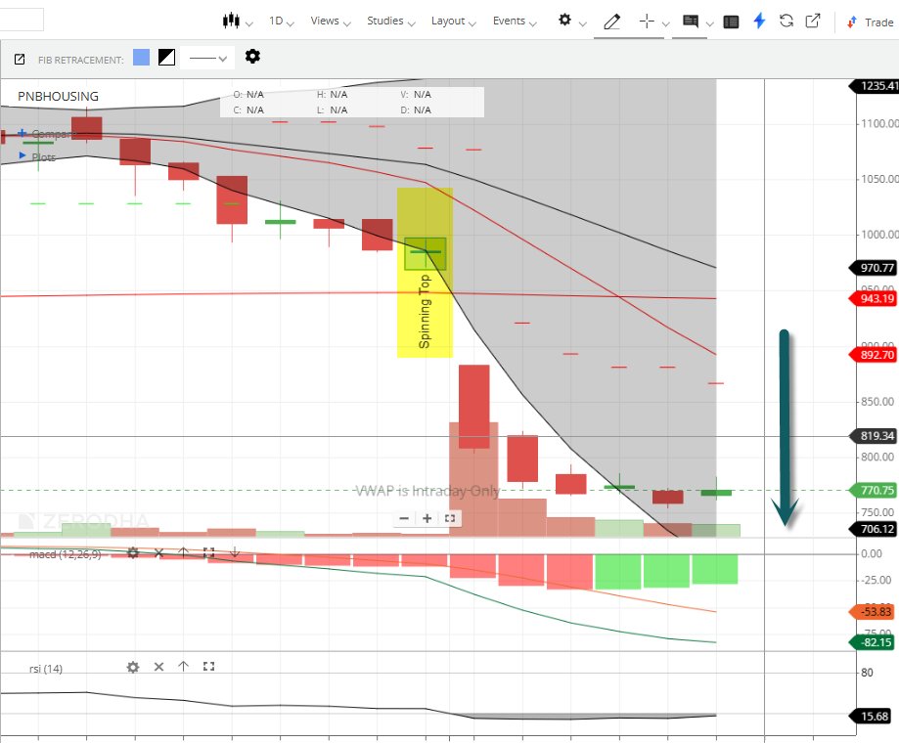899x743 pixels.
Task: Toggle the table view icon
Action: (731, 22)
